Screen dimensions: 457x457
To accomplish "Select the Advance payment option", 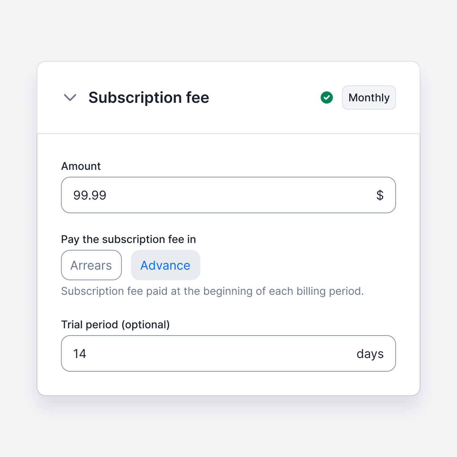I will (x=166, y=265).
